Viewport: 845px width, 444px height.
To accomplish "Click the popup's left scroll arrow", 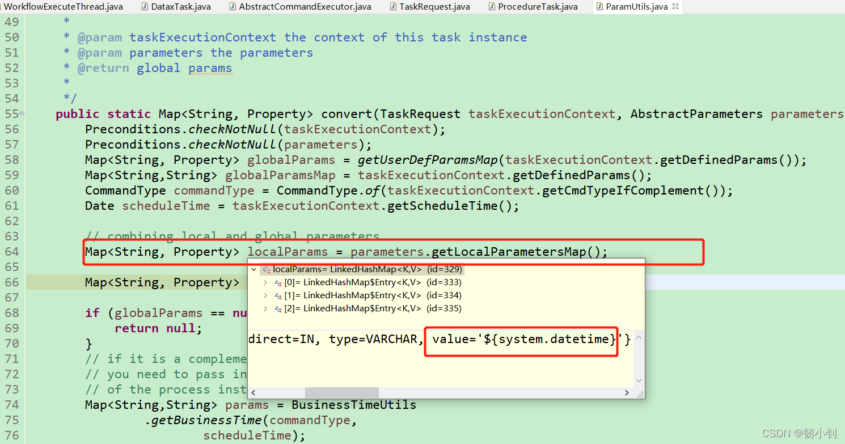I will tap(253, 392).
